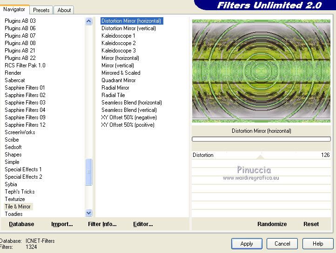Select Sapphire Filters 04
The height and width of the screenshot is (253, 336).
[x=25, y=110]
